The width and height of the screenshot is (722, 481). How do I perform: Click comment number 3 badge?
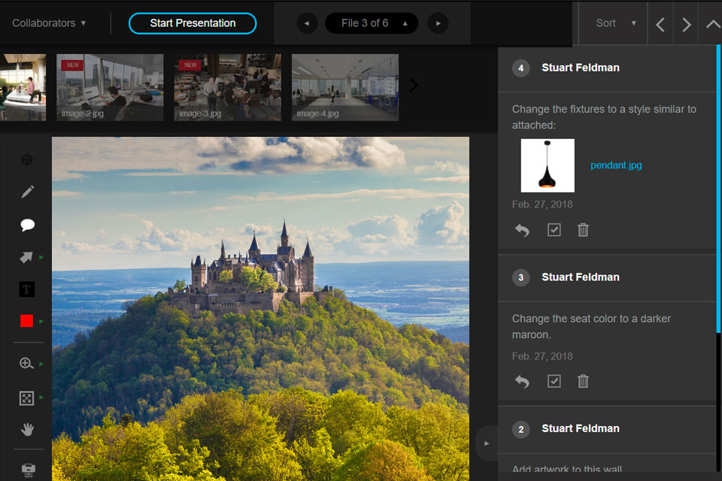coord(520,277)
